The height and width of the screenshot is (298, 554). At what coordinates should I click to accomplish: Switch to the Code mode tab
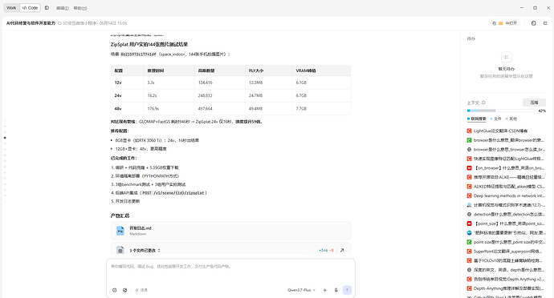[30, 8]
